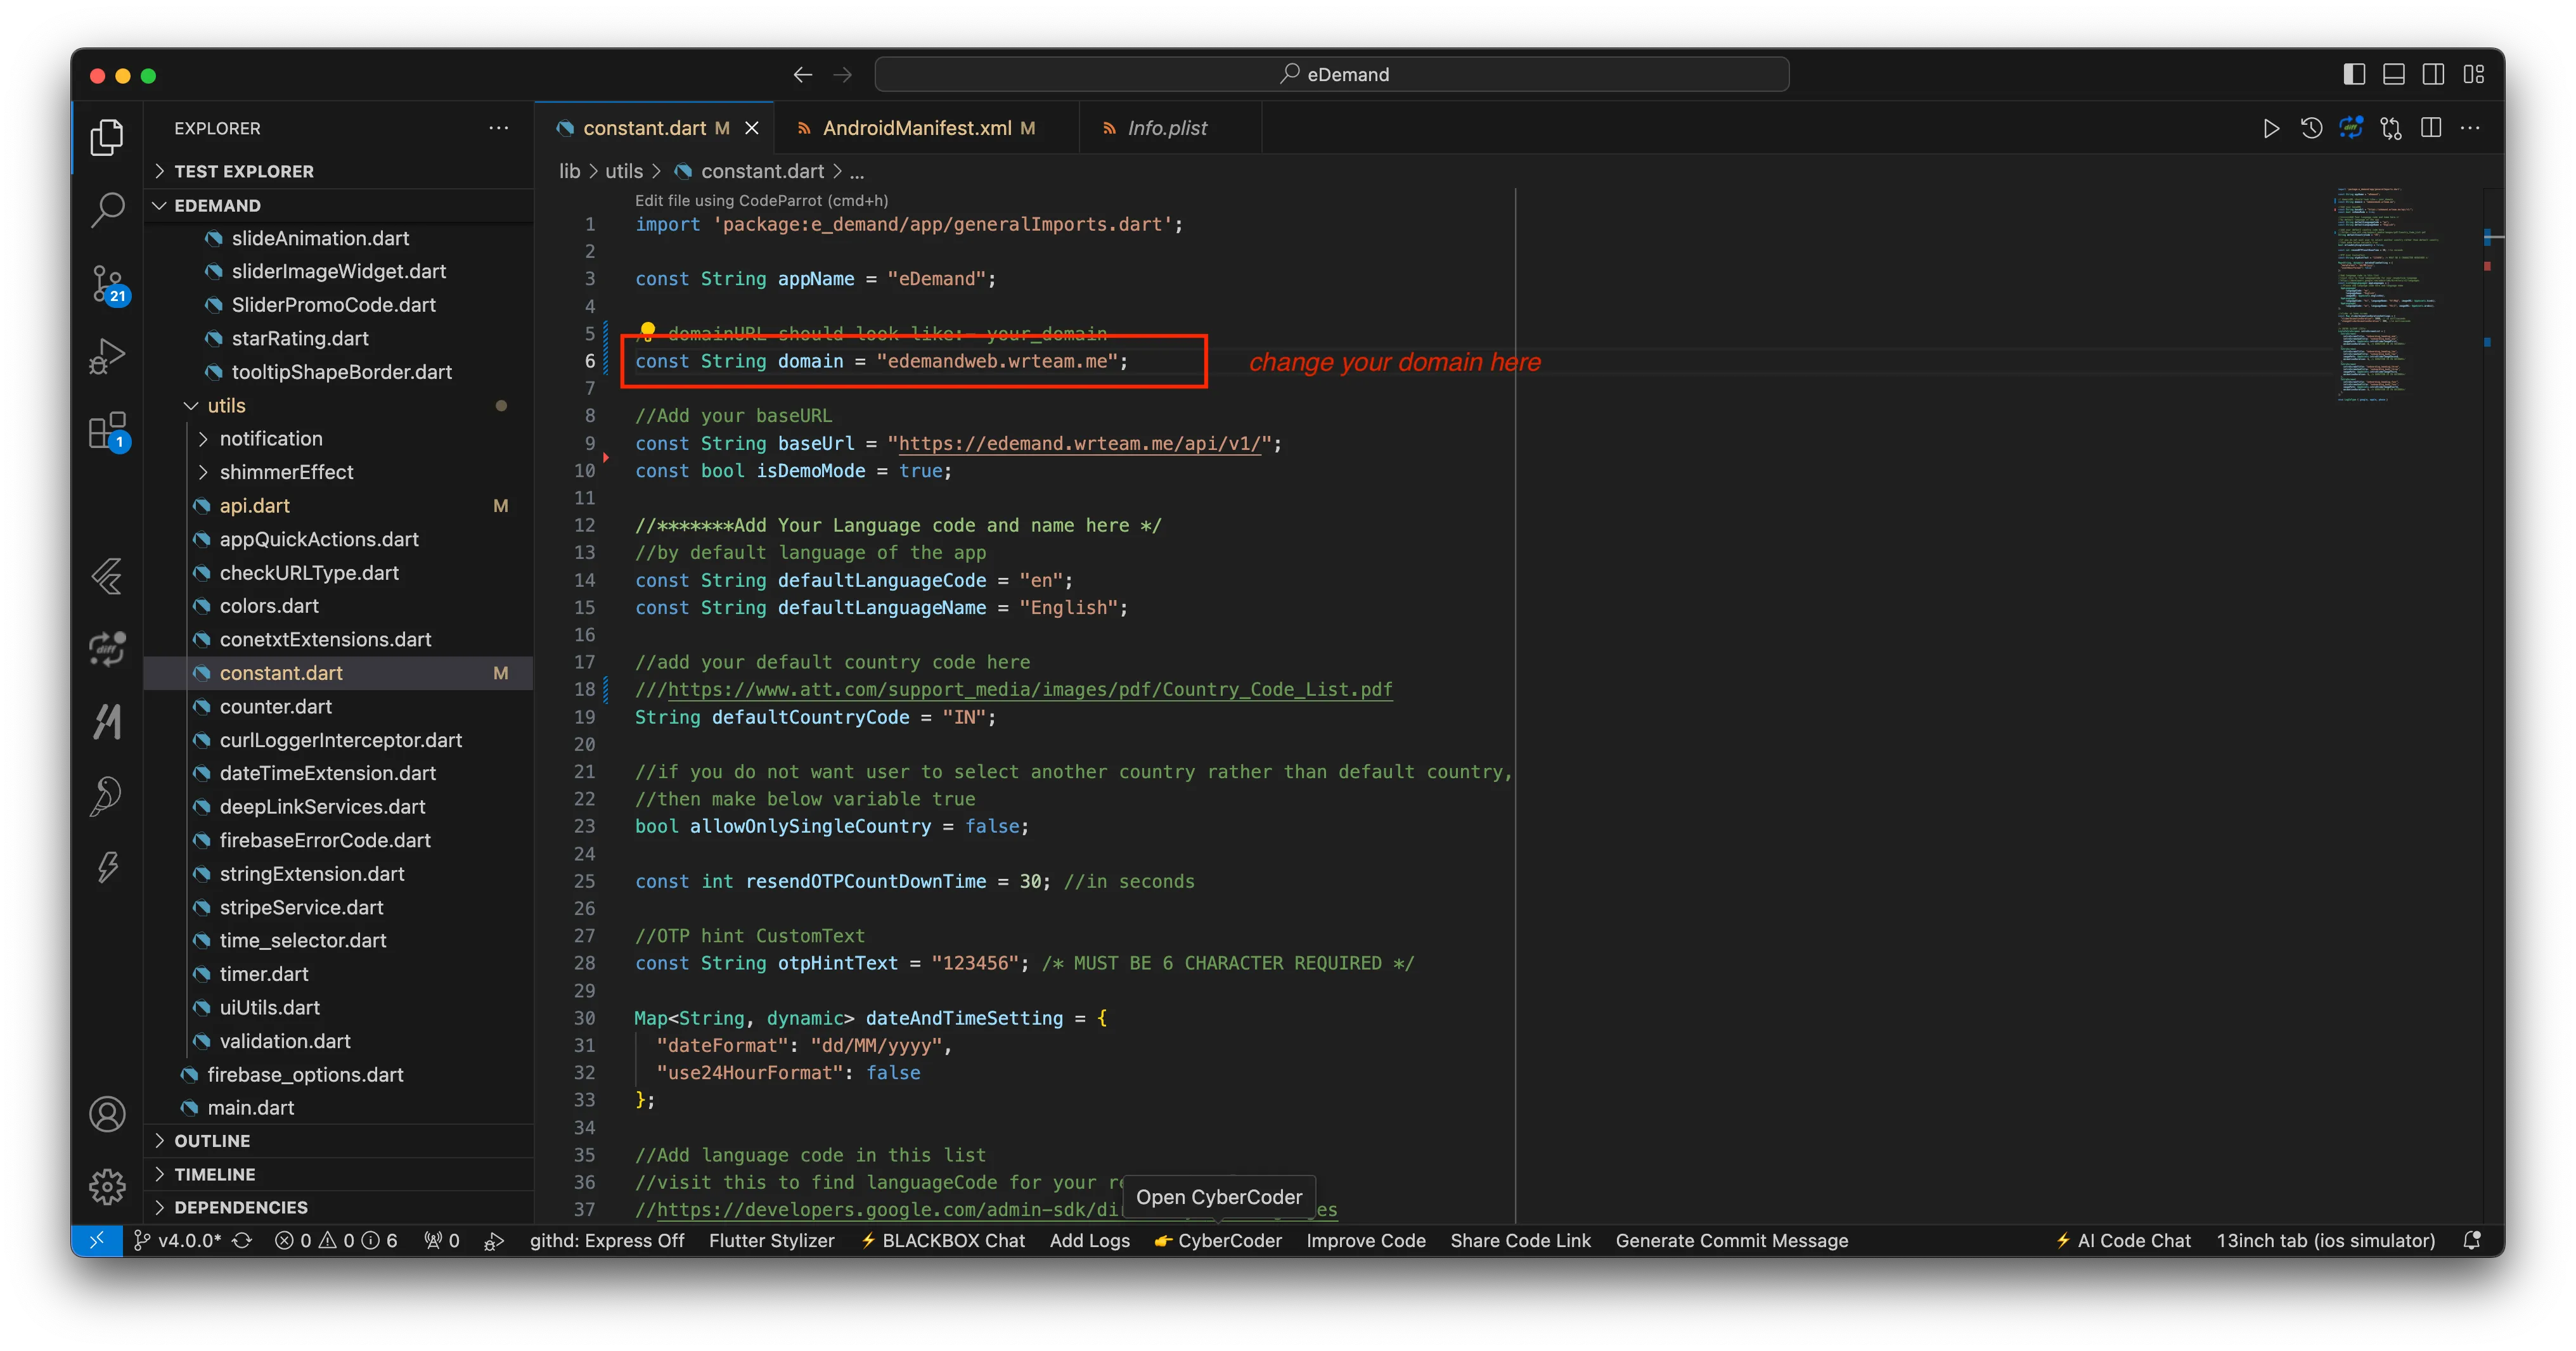
Task: Click the constant.dart breadcrumb segment
Action: click(x=762, y=171)
